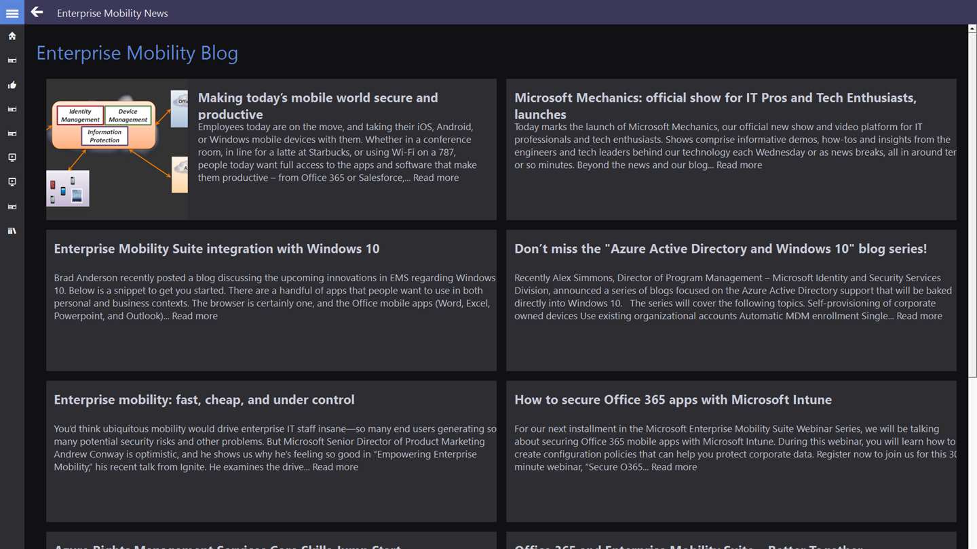977x549 pixels.
Task: Open "Enterprise Mobility Suite integration with Windows 10" headline
Action: pos(216,249)
